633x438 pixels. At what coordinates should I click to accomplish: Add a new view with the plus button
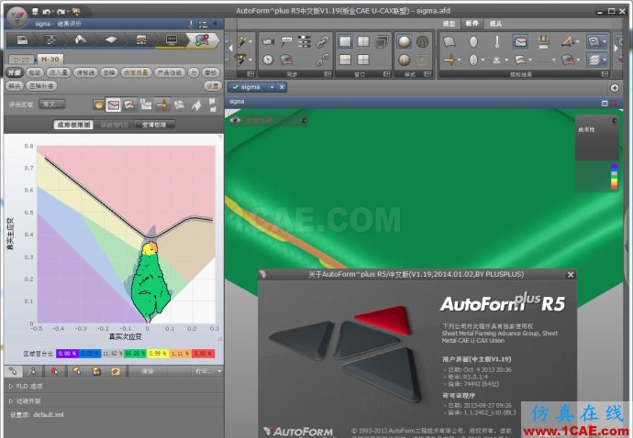tap(615, 88)
